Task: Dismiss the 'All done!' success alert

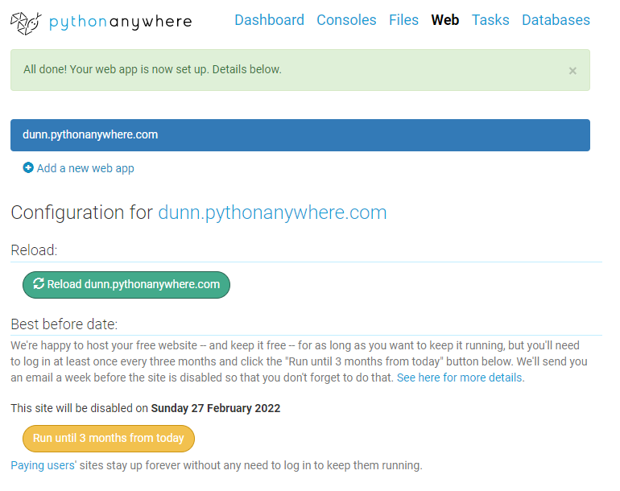Action: click(572, 71)
